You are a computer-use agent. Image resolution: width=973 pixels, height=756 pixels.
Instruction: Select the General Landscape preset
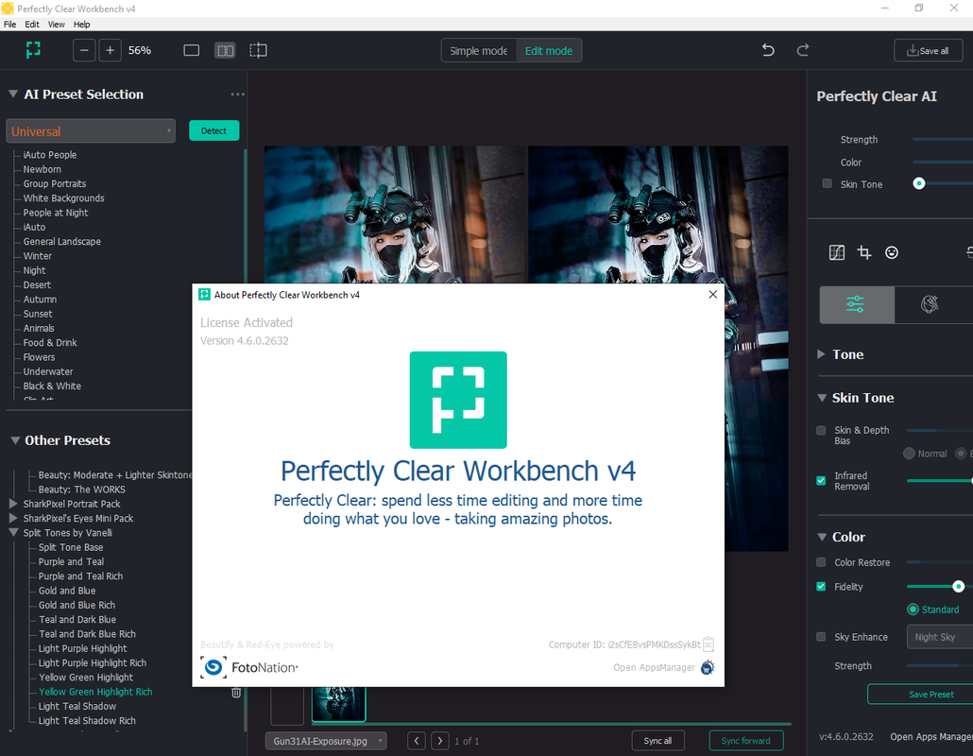click(x=62, y=242)
